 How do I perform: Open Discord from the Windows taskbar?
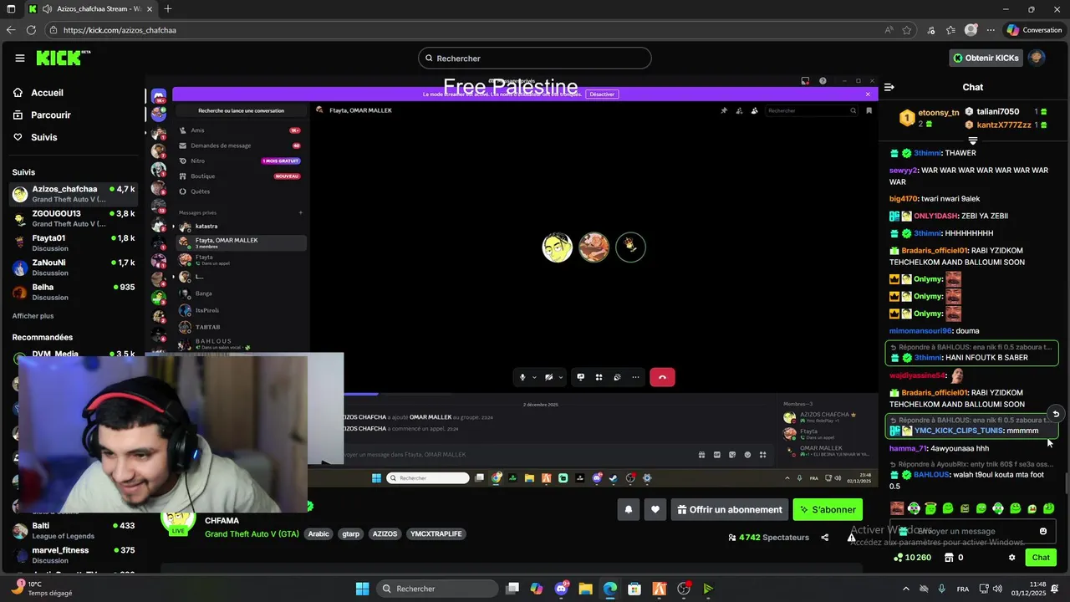click(561, 589)
